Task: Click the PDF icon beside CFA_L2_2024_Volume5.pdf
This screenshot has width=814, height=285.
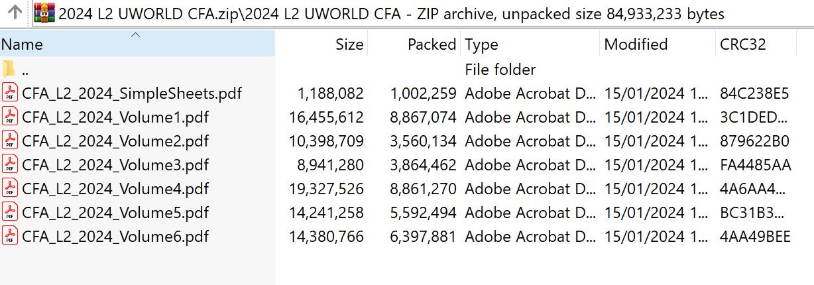Action: click(9, 212)
